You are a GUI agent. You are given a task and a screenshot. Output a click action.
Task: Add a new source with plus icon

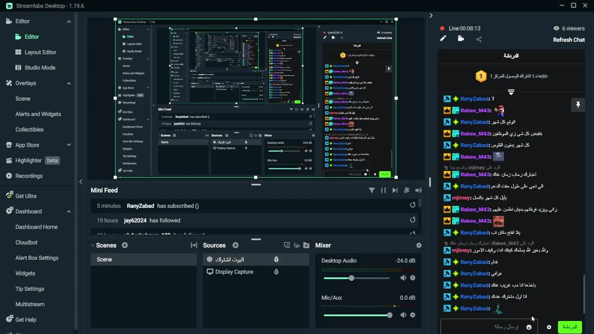[x=235, y=245]
